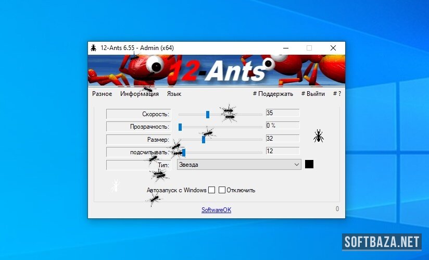Click the ant app icon in title bar

[x=93, y=48]
